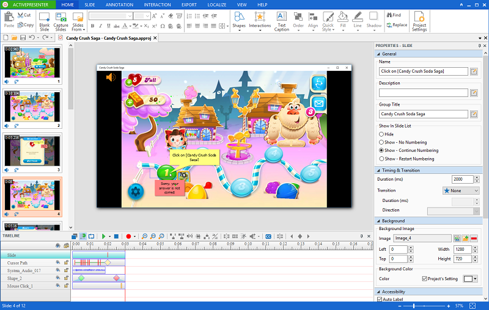Screen dimensions: 489x310
Task: Zoom out on the timeline
Action: tap(153, 237)
